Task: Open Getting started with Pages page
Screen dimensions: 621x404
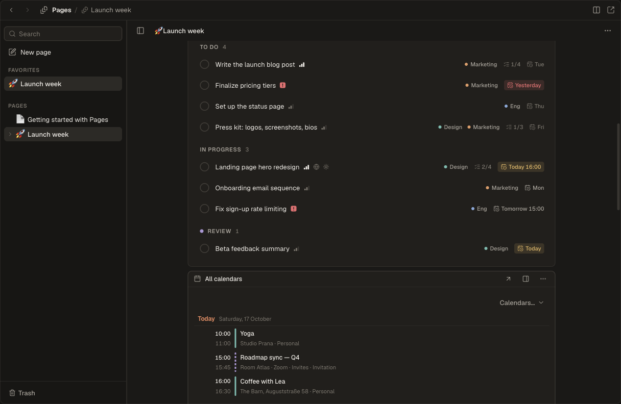Action: [63, 119]
